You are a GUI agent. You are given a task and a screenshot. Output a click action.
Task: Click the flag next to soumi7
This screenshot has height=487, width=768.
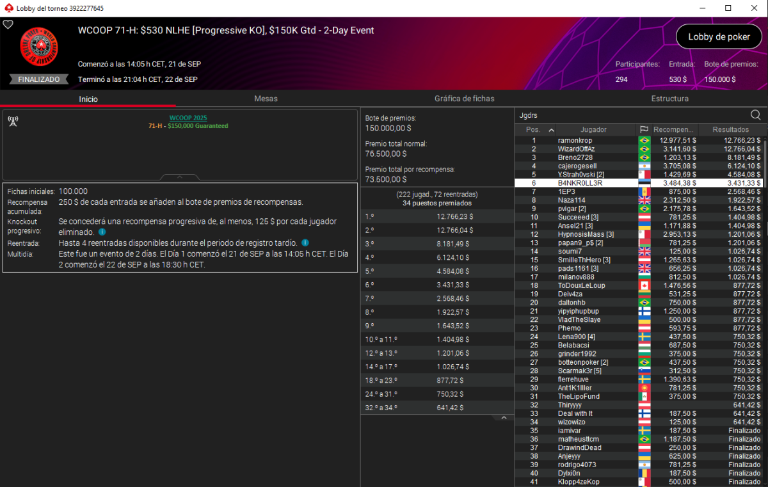644,251
